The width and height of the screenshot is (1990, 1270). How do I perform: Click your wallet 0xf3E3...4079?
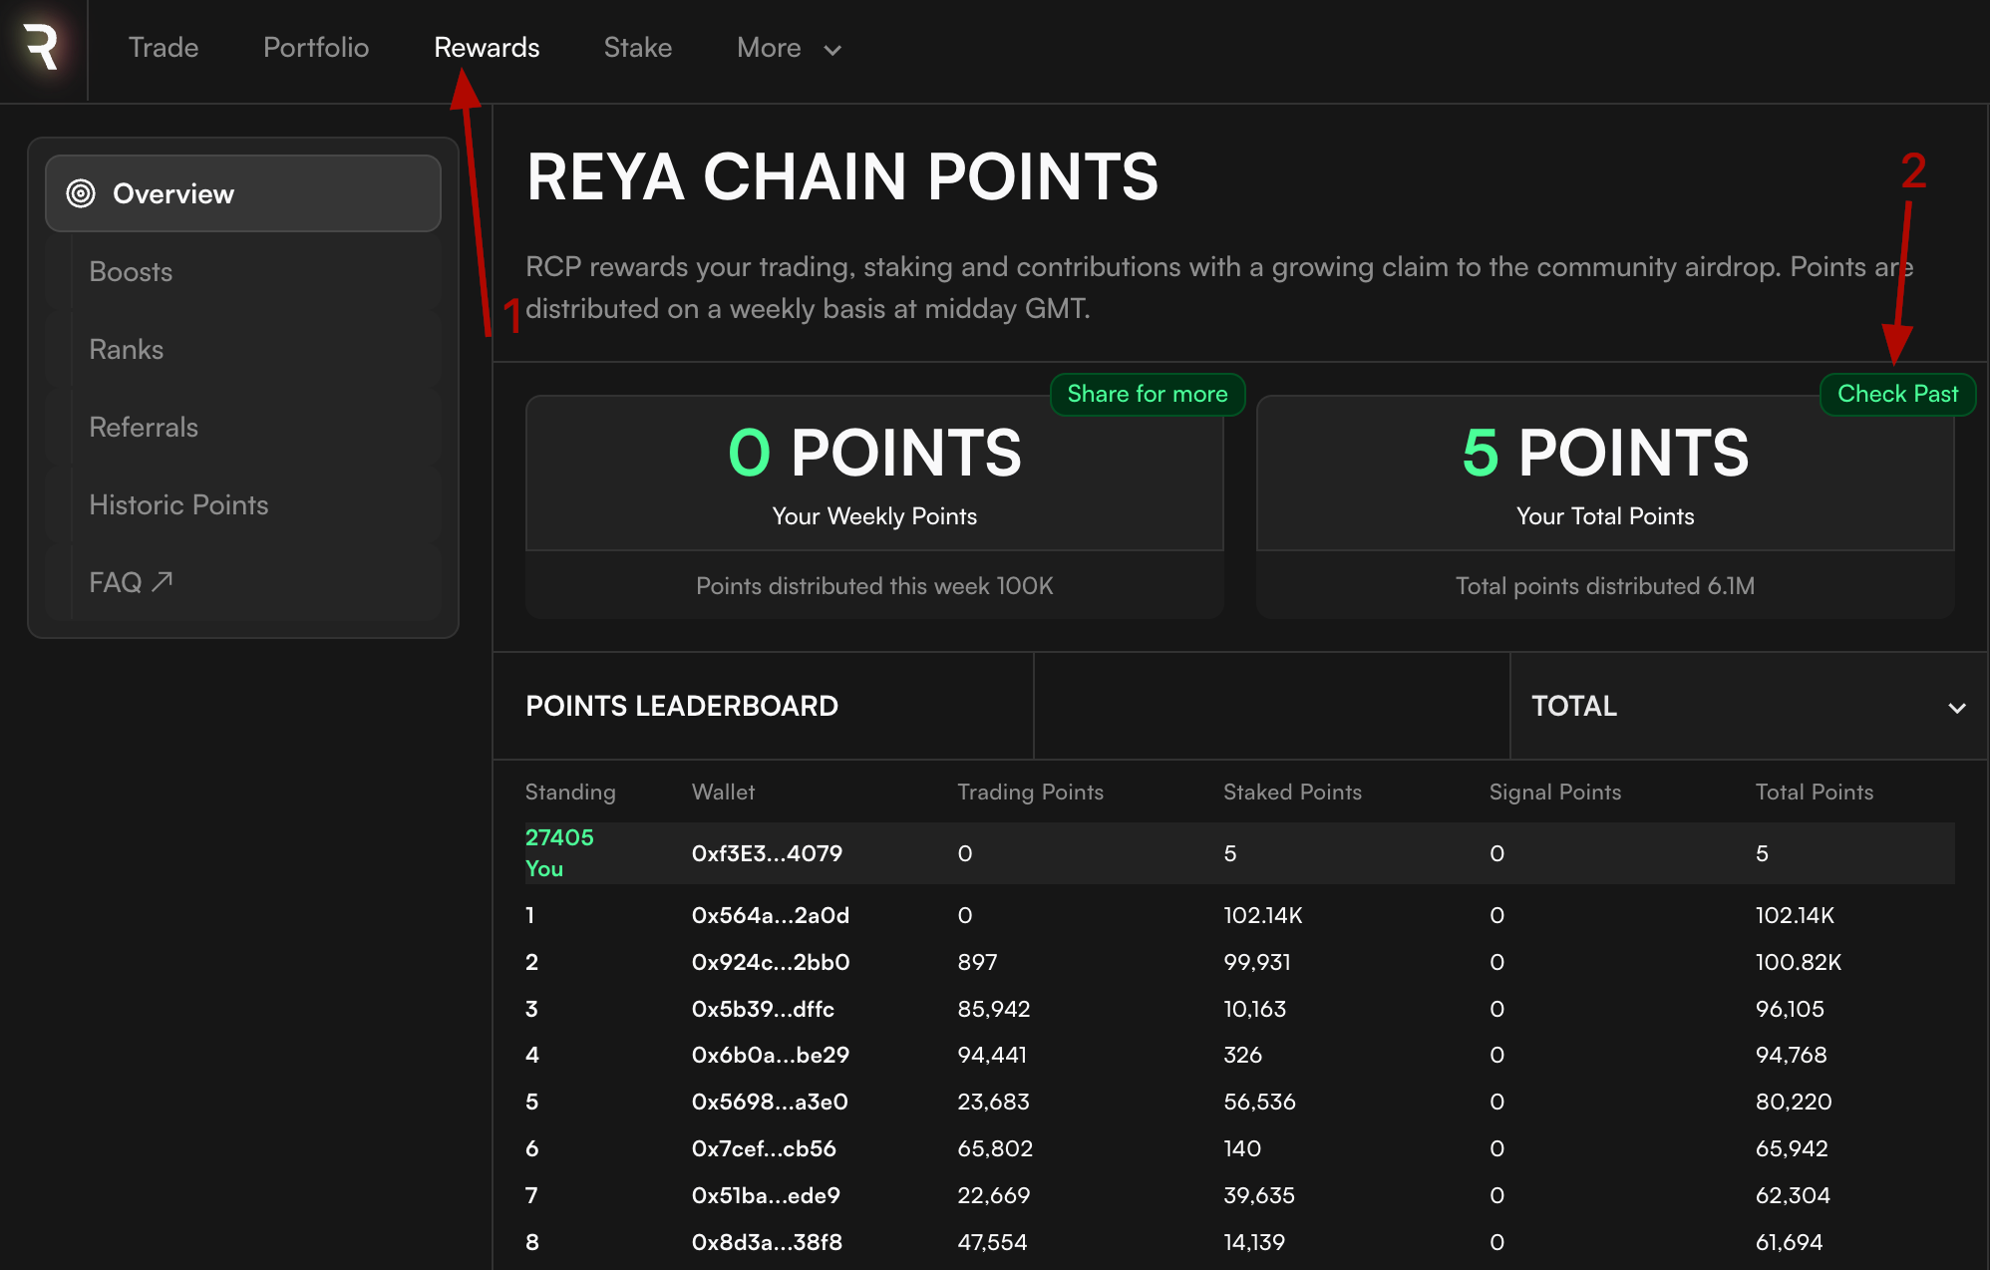tap(767, 853)
